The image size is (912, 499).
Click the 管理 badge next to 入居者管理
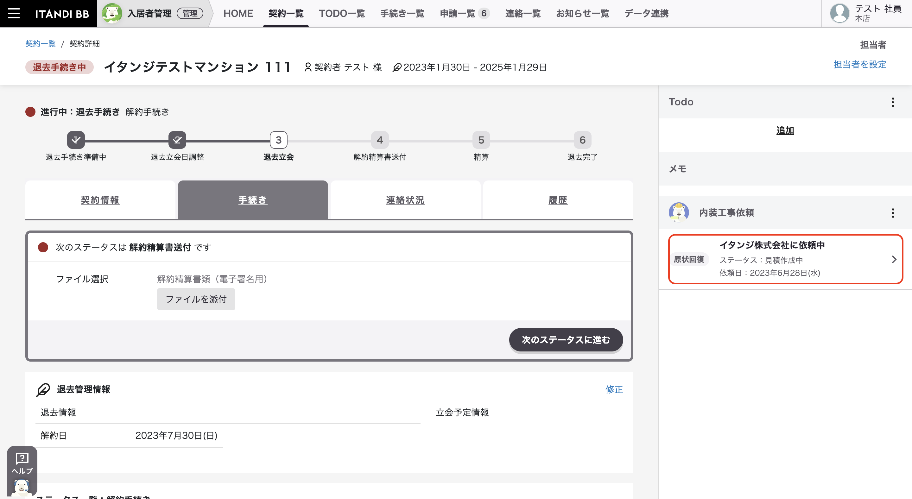(x=190, y=13)
